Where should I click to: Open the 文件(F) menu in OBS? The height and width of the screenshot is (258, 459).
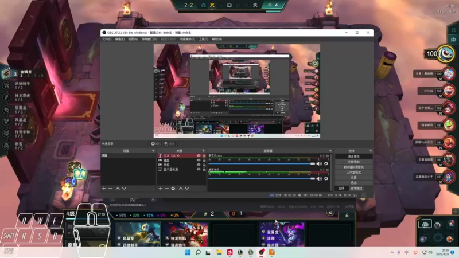click(x=107, y=39)
